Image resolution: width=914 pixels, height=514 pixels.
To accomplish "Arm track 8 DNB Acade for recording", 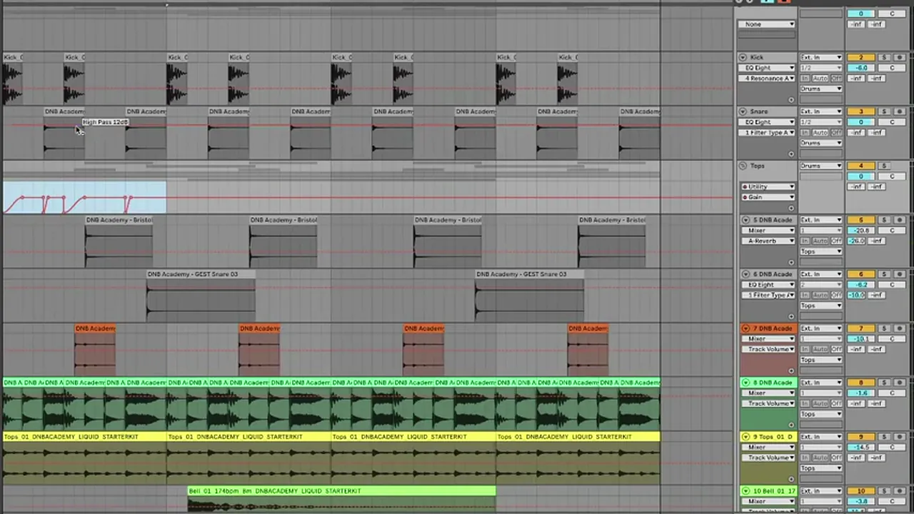I will point(900,383).
